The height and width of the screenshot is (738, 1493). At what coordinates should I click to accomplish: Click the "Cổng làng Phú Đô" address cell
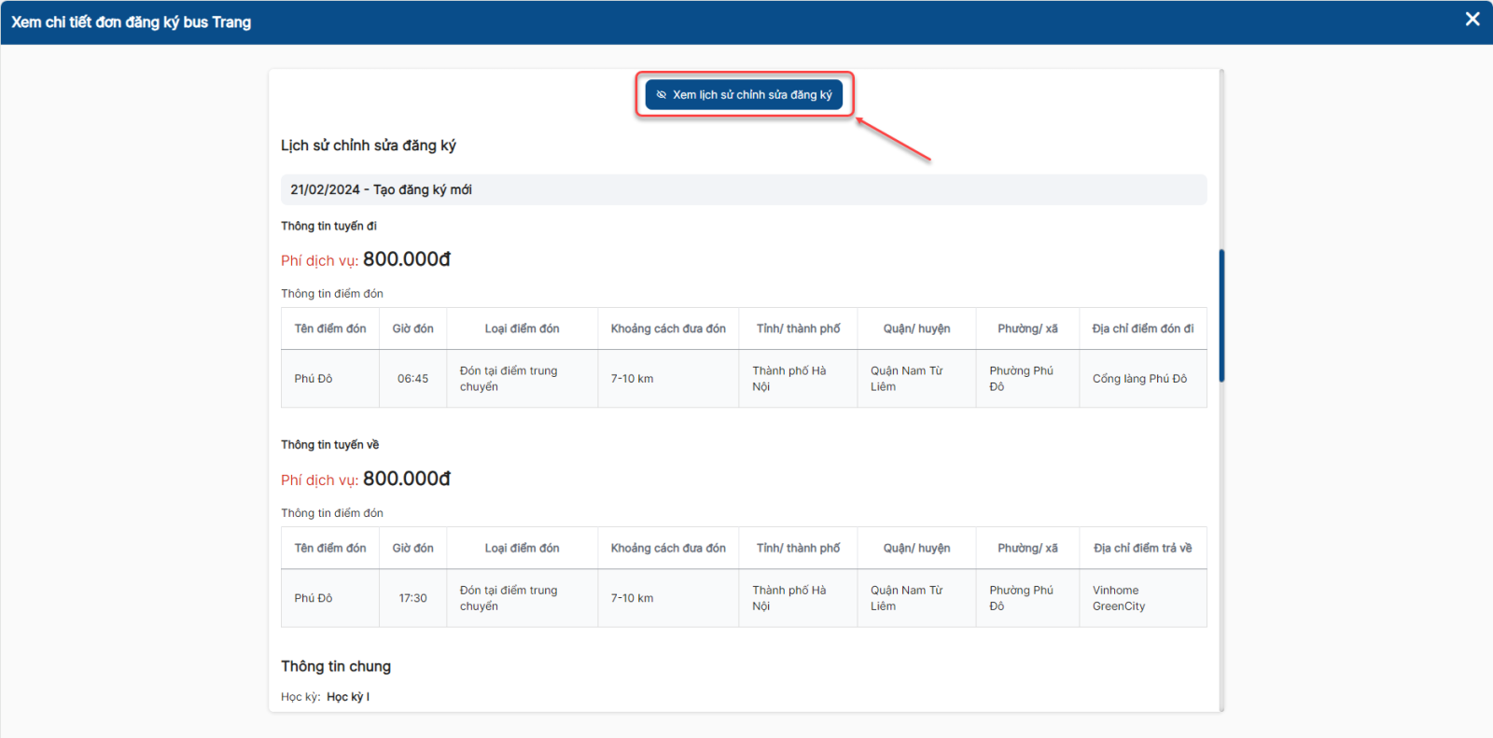[1139, 379]
